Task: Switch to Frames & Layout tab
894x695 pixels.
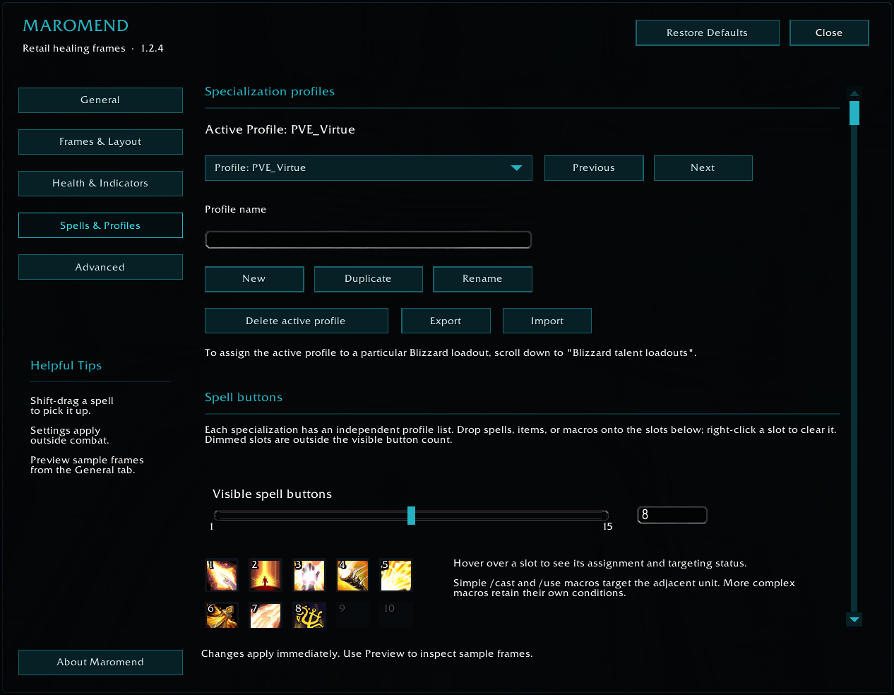Action: click(x=100, y=142)
